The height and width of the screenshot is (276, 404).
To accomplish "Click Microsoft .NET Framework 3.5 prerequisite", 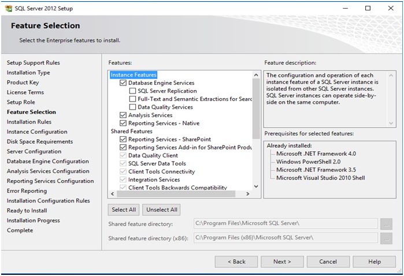I will coord(316,170).
